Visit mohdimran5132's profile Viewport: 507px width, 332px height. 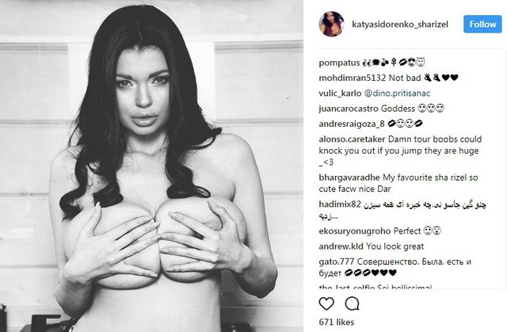pyautogui.click(x=352, y=78)
